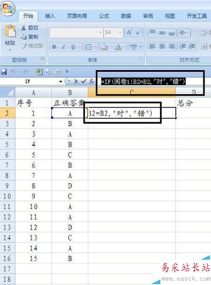Cancel the formula entry with X
211x285 pixels.
pyautogui.click(x=76, y=81)
